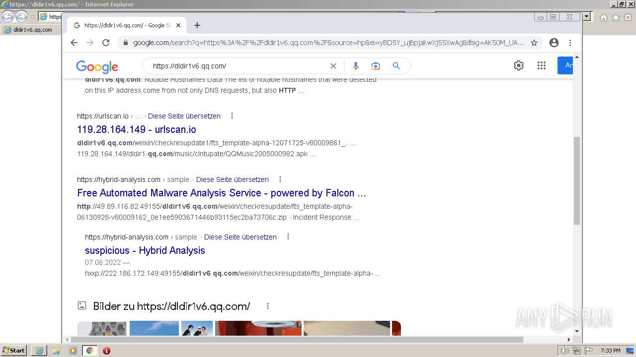The height and width of the screenshot is (357, 636).
Task: Open the blue sky image thumbnail
Action: pos(154,328)
